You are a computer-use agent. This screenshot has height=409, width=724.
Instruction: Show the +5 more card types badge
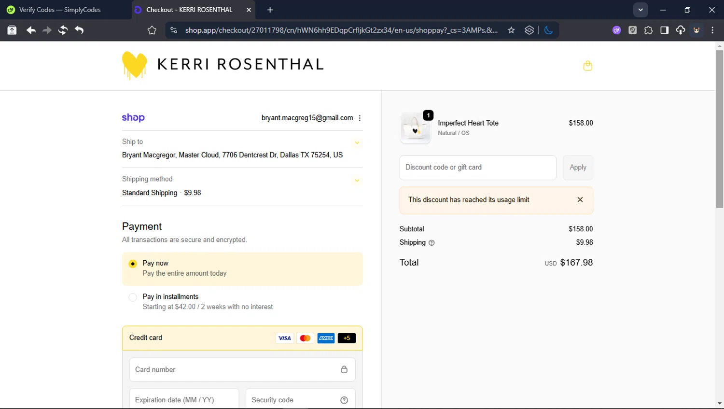[x=347, y=338]
